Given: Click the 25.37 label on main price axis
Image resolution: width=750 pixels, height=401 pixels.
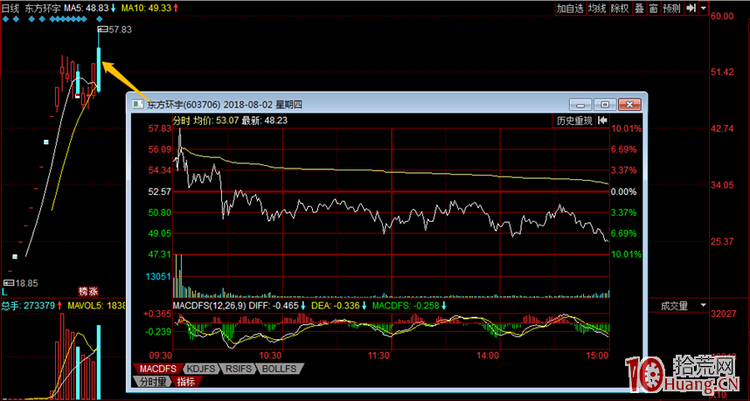Looking at the screenshot, I should pyautogui.click(x=722, y=241).
